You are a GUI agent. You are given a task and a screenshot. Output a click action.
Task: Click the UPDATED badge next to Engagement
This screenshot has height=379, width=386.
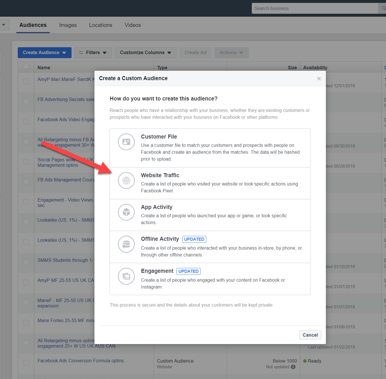[x=188, y=271]
